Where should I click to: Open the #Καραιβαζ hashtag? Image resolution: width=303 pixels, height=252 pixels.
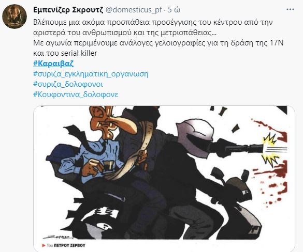tap(53, 64)
